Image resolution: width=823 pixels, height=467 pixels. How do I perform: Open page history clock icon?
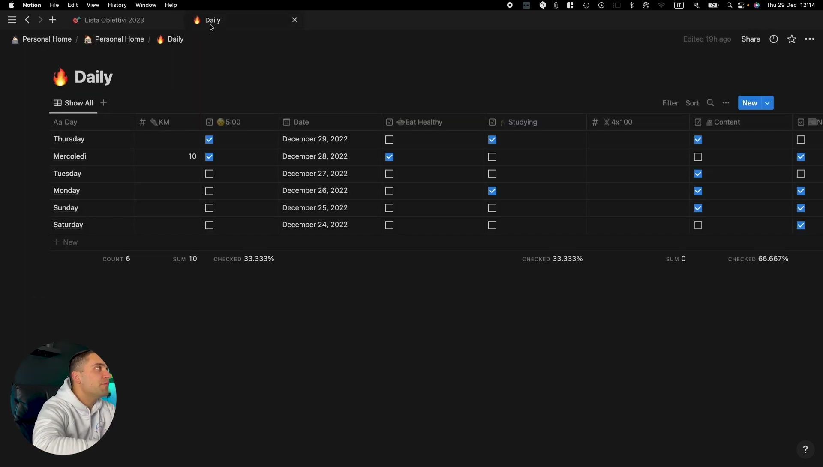(774, 39)
